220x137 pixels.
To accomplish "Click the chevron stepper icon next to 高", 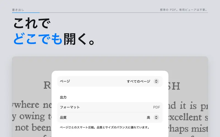I will (156, 118).
